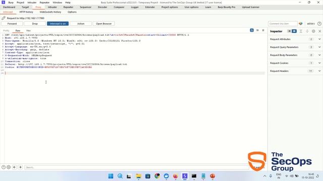Screen dimensions: 323x181
Task: Click the HTTP/1 protocol indicator
Action: tap(311, 24)
